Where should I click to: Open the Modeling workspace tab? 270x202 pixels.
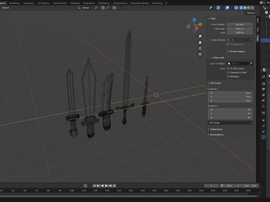14,3
